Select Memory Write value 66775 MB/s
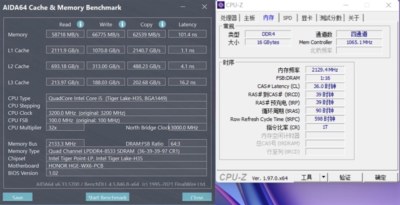Image resolution: width=400 pixels, height=205 pixels. coord(106,34)
